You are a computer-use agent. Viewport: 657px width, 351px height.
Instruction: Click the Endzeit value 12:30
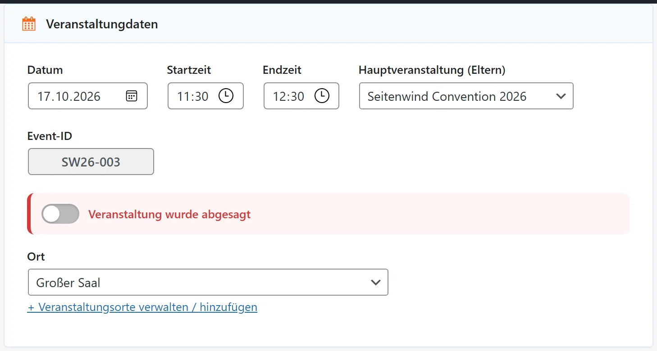click(288, 96)
